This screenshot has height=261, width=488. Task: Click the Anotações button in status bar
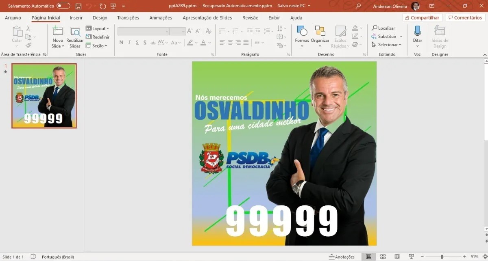[342, 257]
